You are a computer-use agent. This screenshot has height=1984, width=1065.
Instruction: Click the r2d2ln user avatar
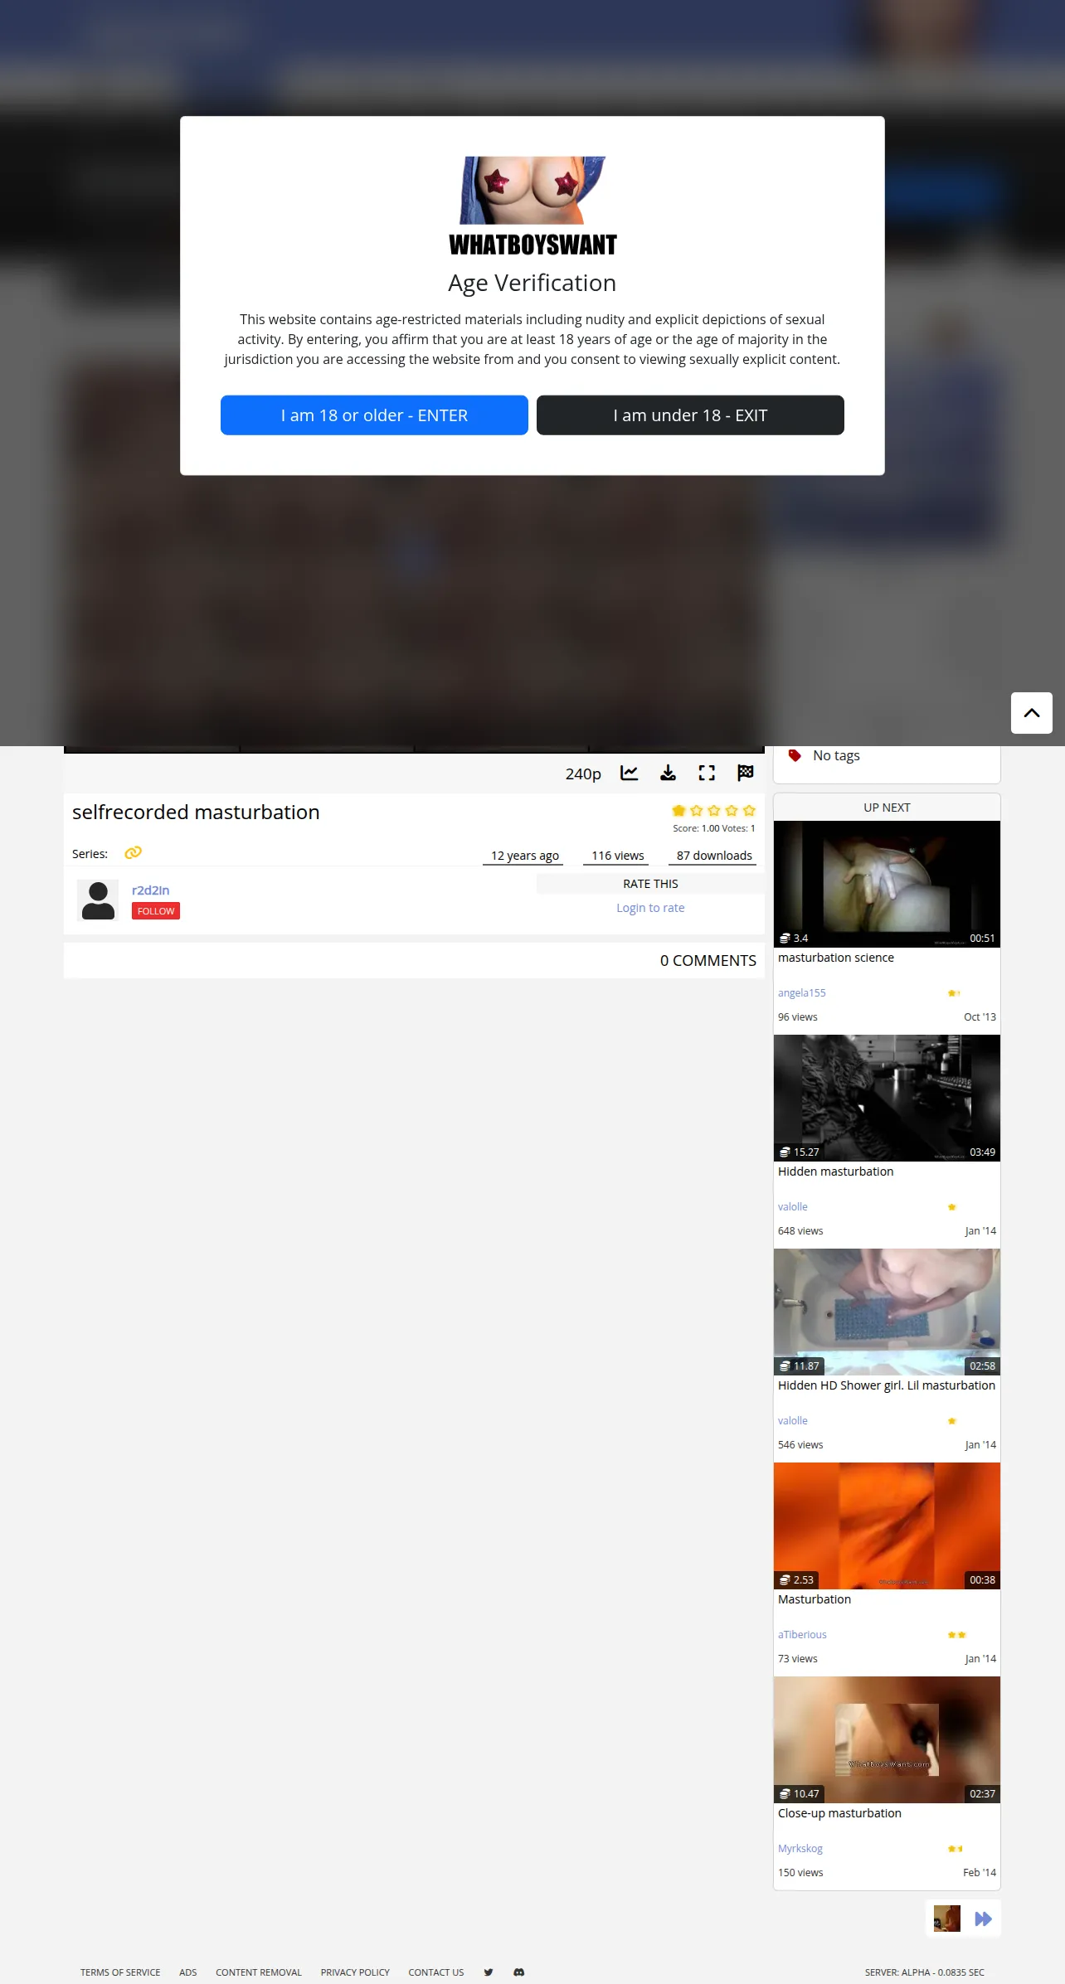[x=98, y=900]
